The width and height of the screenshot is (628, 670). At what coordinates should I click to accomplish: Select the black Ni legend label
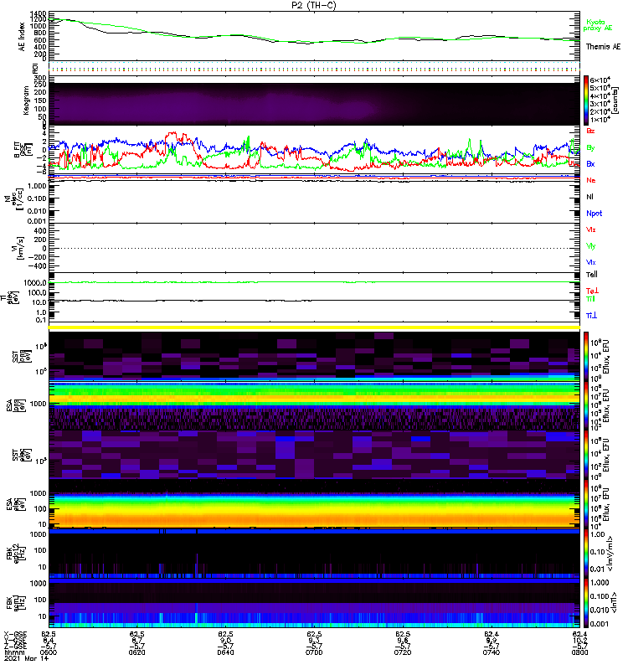pos(589,197)
